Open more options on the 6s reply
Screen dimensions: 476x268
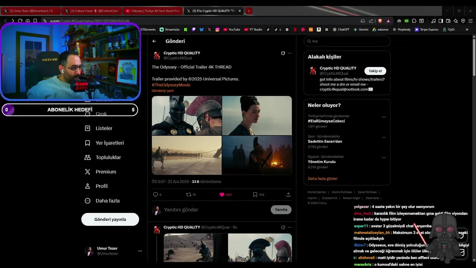pyautogui.click(x=290, y=227)
